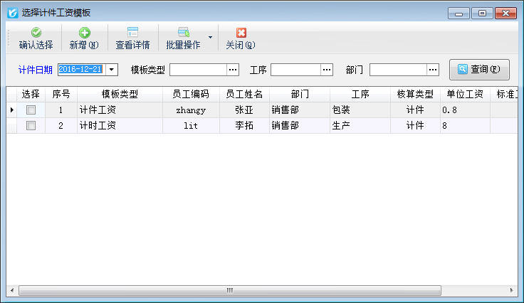Click the ellipsis button beside department field
The width and height of the screenshot is (524, 303).
click(x=433, y=70)
